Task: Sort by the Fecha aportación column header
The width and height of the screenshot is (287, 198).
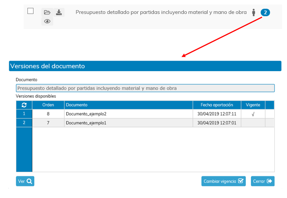Action: point(217,105)
